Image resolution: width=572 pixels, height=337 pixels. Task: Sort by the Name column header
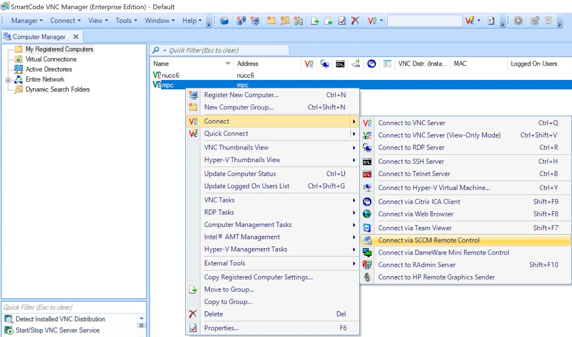point(192,64)
